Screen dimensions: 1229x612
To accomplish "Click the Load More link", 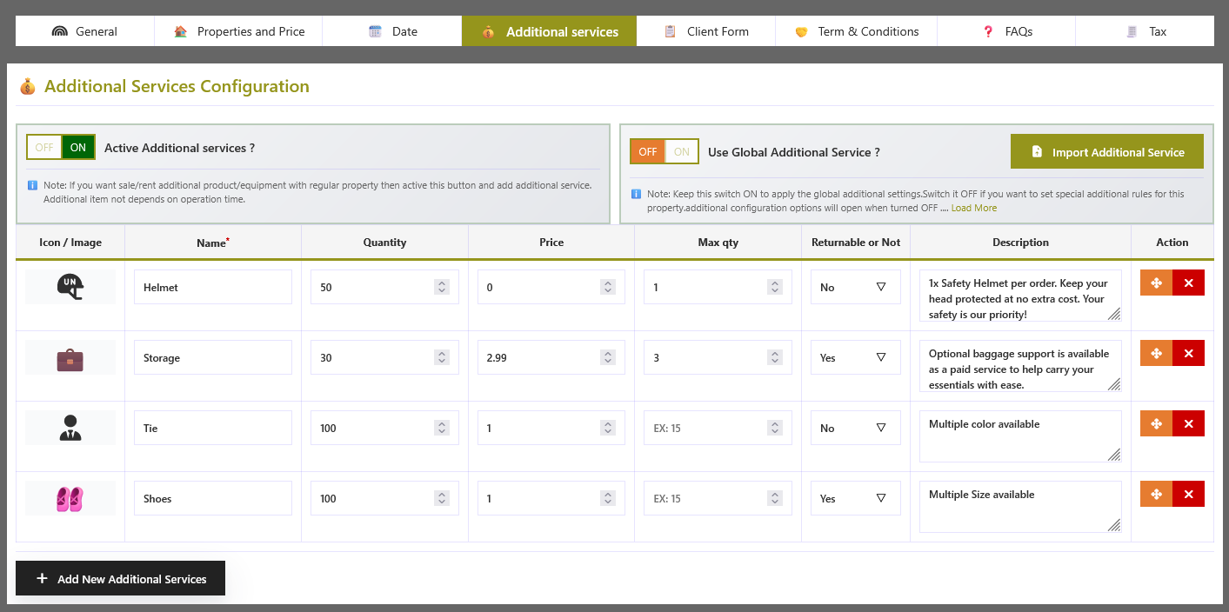I will 973,208.
